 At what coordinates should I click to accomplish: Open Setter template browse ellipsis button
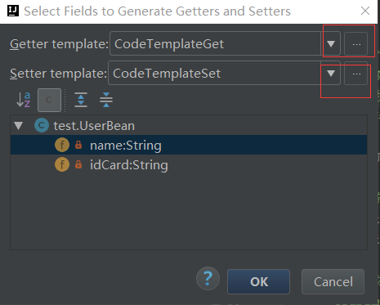coord(356,74)
